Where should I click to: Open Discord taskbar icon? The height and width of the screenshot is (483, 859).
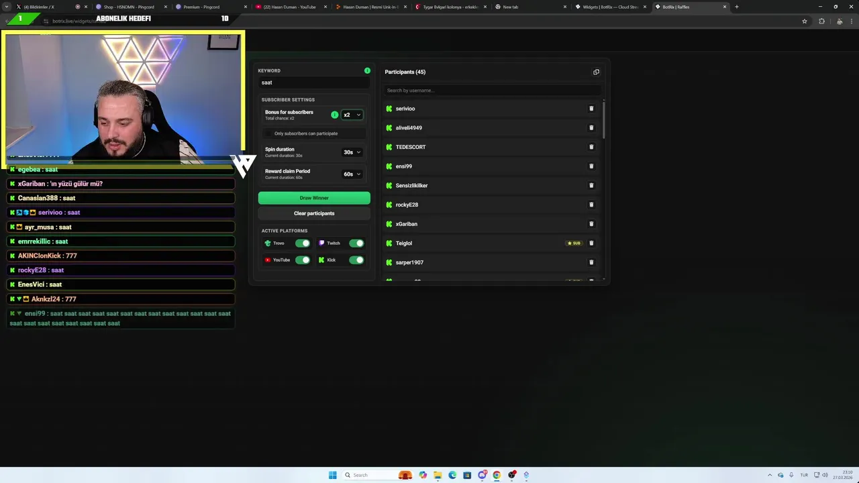[x=482, y=475]
